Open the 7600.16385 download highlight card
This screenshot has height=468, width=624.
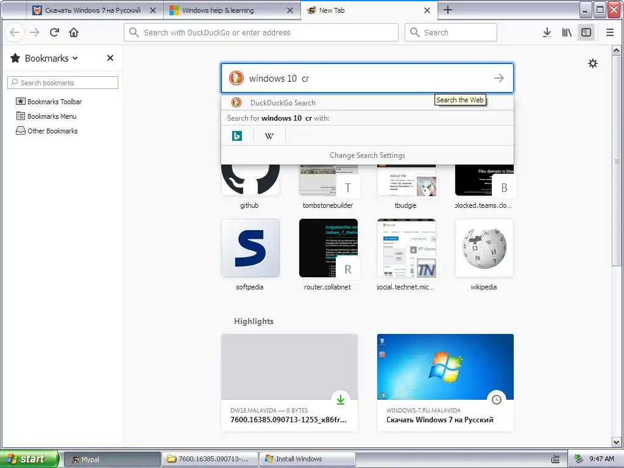coord(289,383)
